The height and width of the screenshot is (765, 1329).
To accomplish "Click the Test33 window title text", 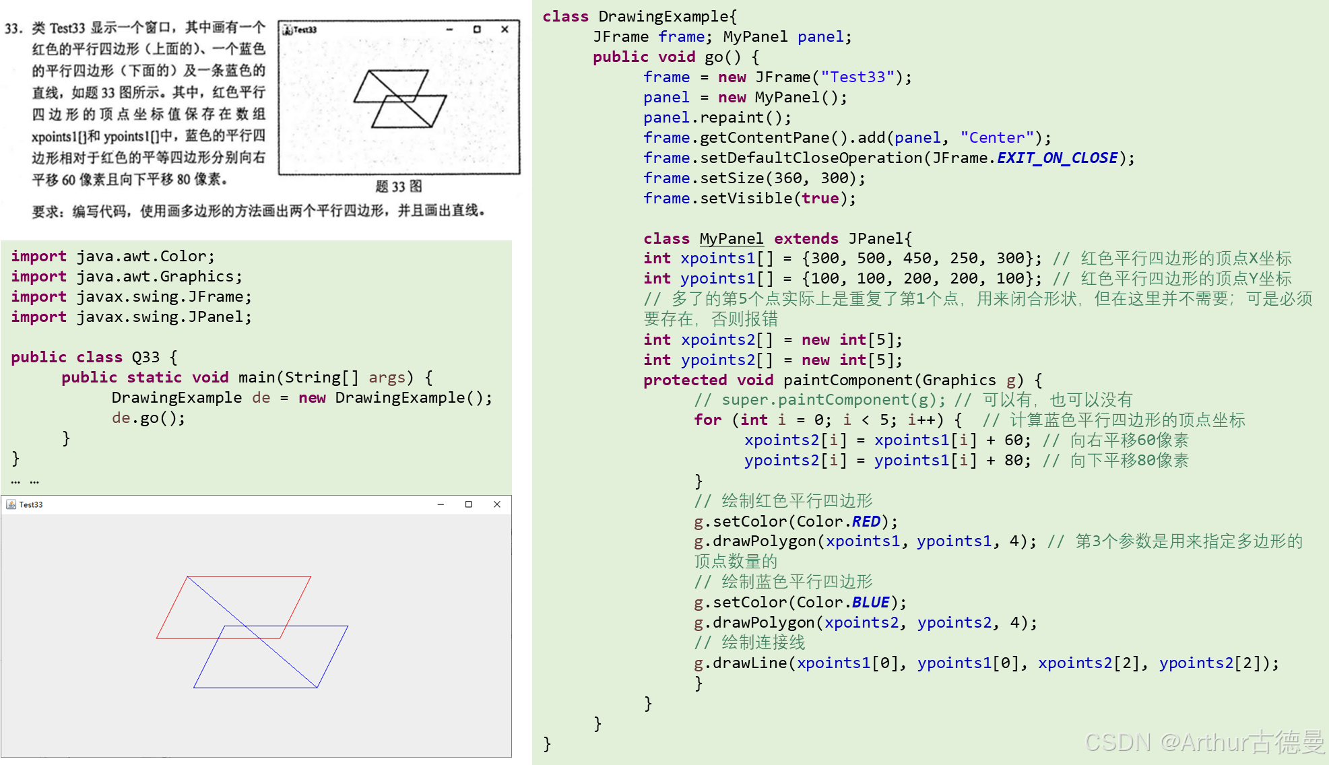I will 31,504.
